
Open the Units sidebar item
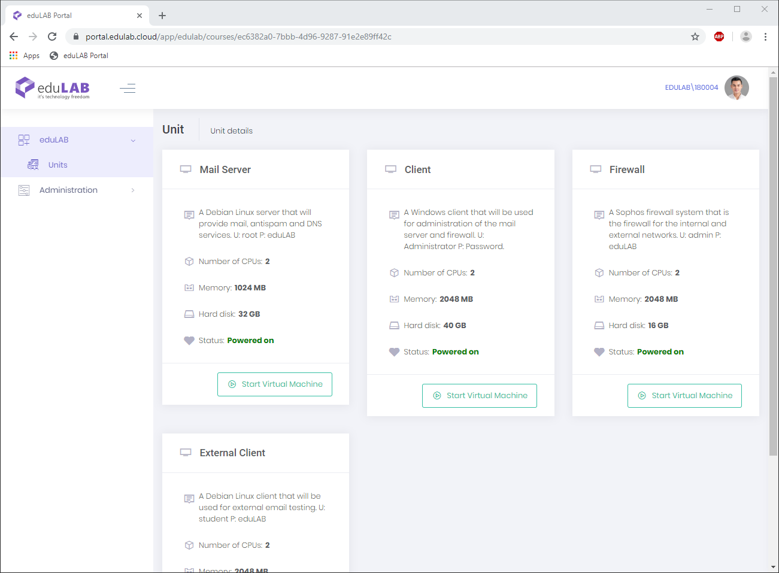[57, 165]
